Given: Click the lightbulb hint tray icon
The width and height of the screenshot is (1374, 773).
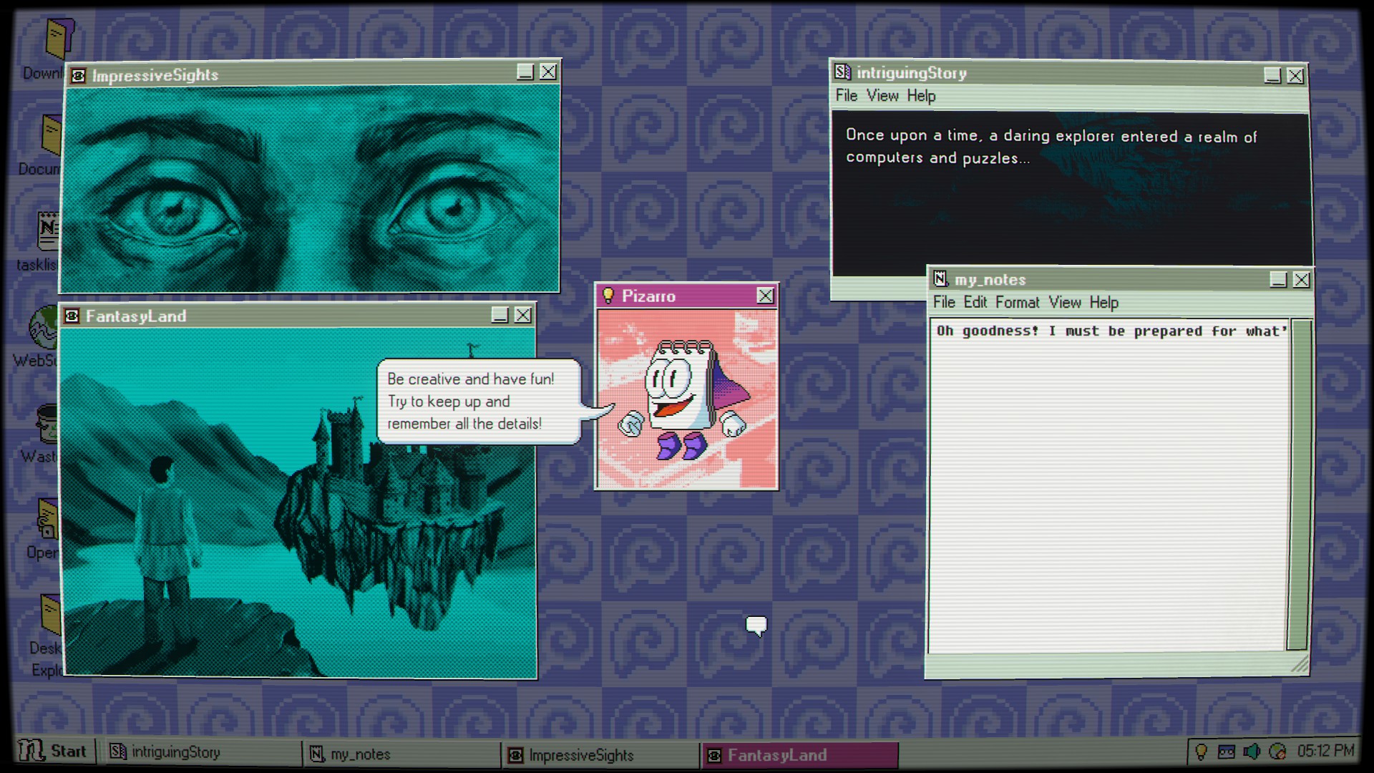Looking at the screenshot, I should pyautogui.click(x=1201, y=752).
